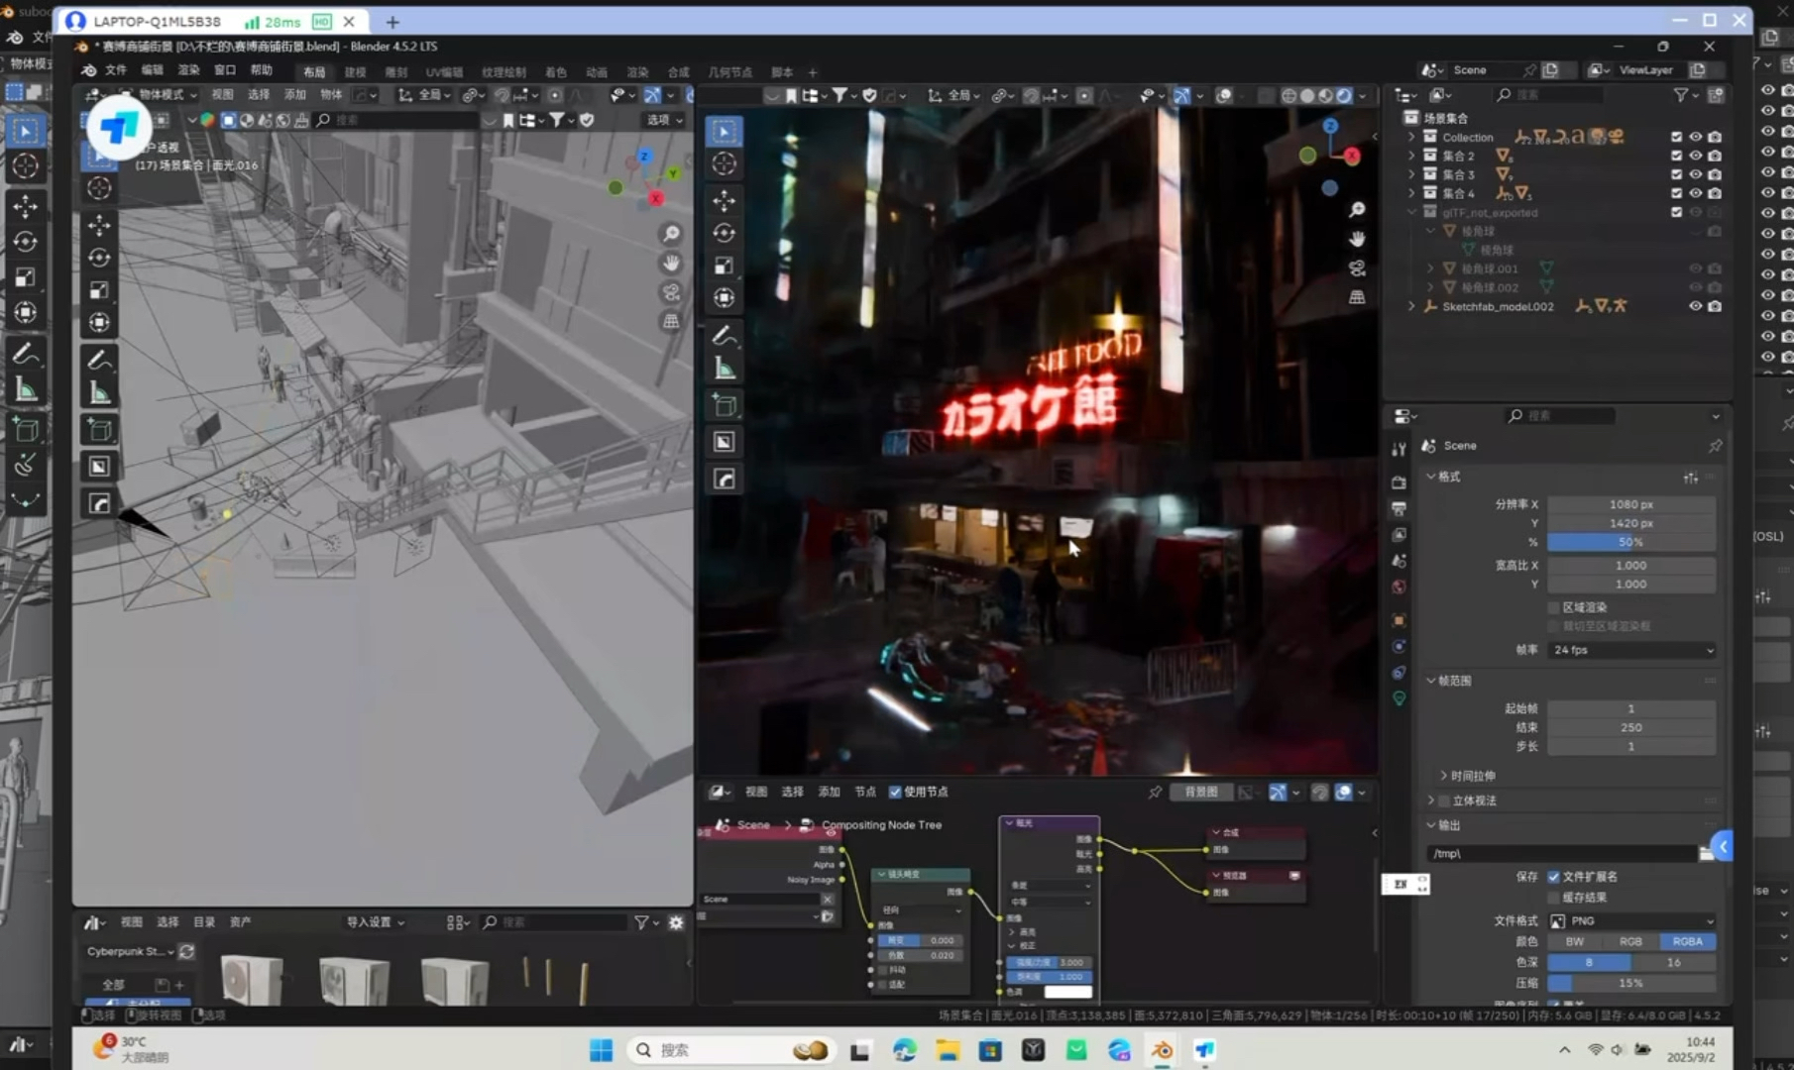Open the Object properties tab
Screen dimensions: 1794x1070
click(x=1399, y=620)
